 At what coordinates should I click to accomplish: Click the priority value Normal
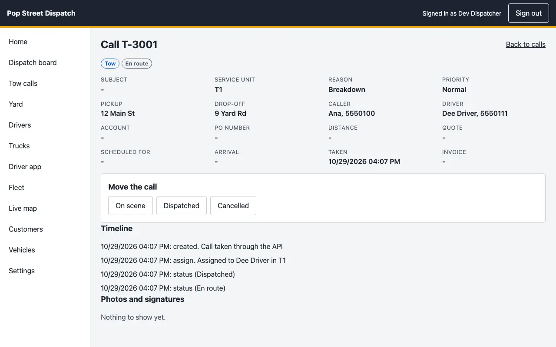pyautogui.click(x=454, y=89)
